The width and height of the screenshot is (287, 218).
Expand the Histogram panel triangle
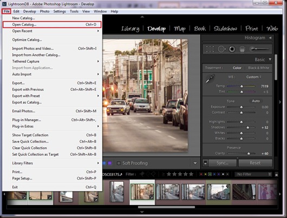270,38
